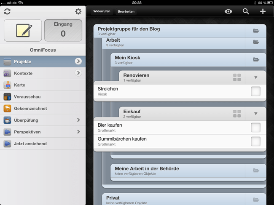Image resolution: width=274 pixels, height=205 pixels.
Task: Open settings with the gear icon
Action: pyautogui.click(x=78, y=12)
